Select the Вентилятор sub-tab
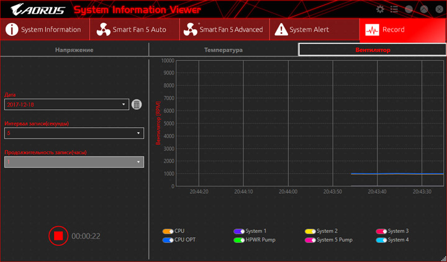This screenshot has width=447, height=262. [372, 50]
